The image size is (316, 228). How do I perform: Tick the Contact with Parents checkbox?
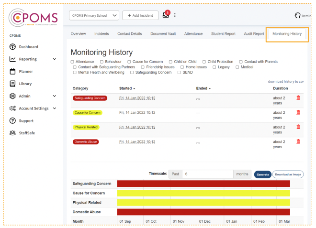pos(241,62)
